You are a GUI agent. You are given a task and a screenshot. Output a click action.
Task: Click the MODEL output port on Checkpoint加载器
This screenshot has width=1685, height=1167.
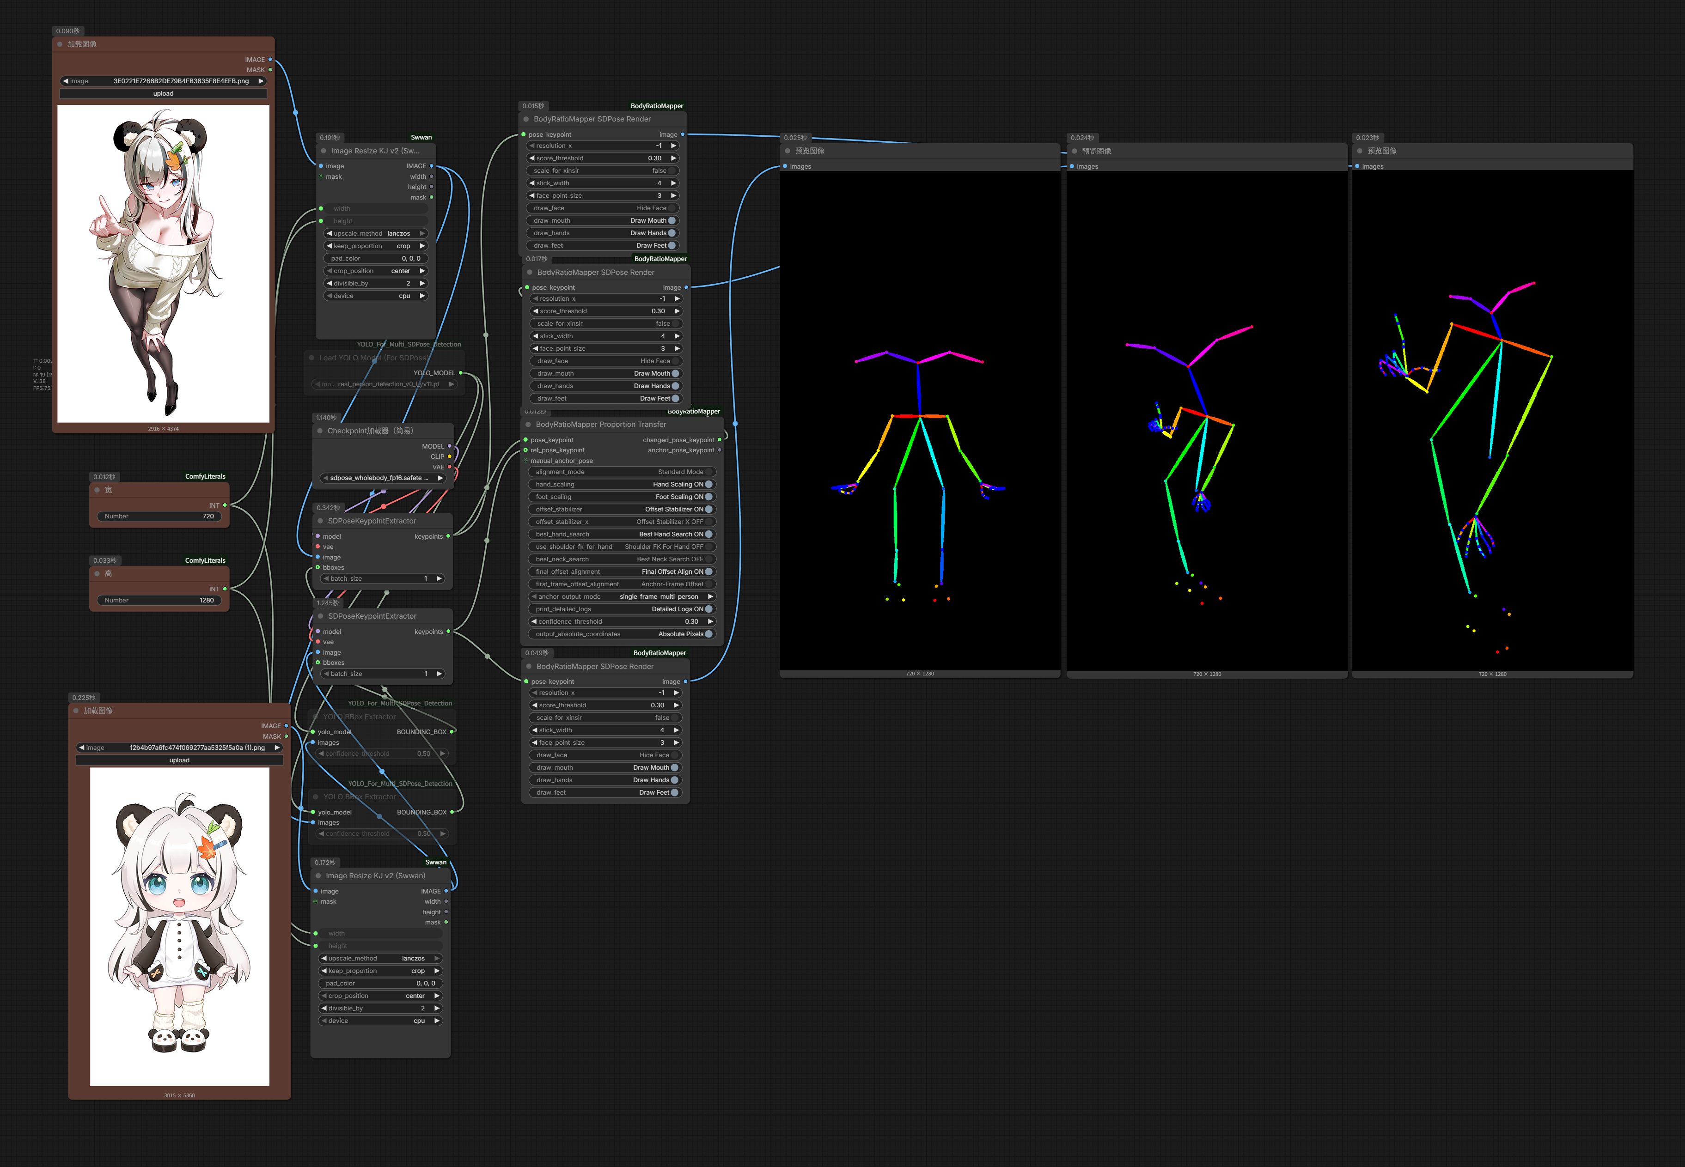[449, 446]
